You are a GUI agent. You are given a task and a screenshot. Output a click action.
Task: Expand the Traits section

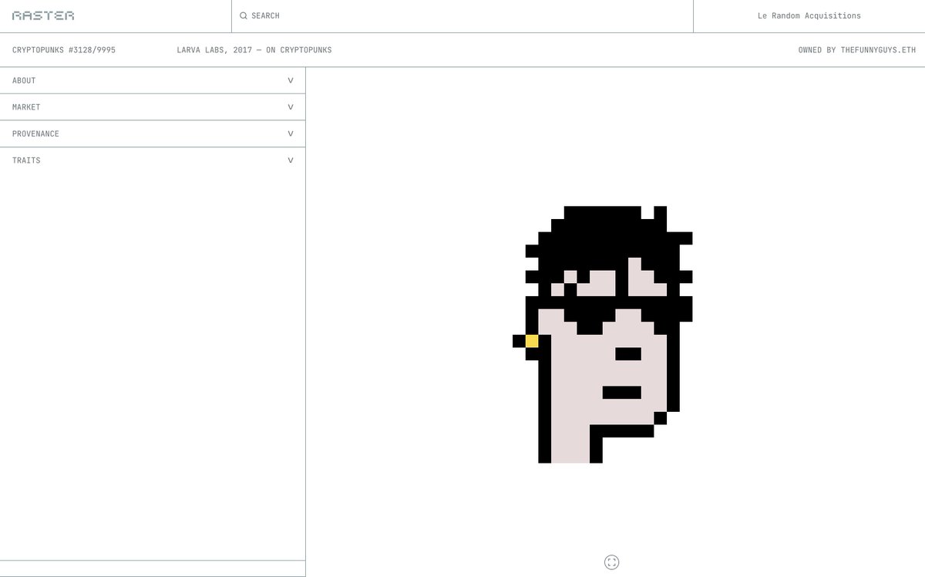coord(153,160)
